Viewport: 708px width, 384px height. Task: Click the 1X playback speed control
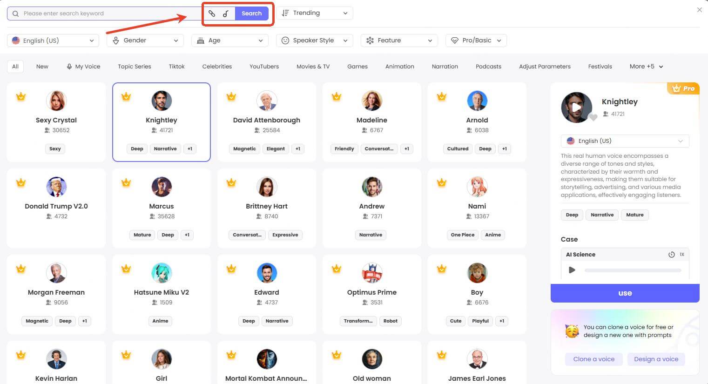[682, 254]
